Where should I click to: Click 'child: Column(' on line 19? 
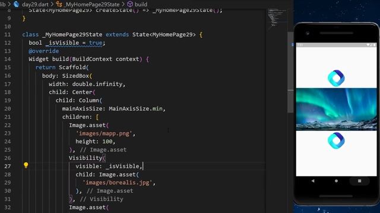(x=79, y=101)
